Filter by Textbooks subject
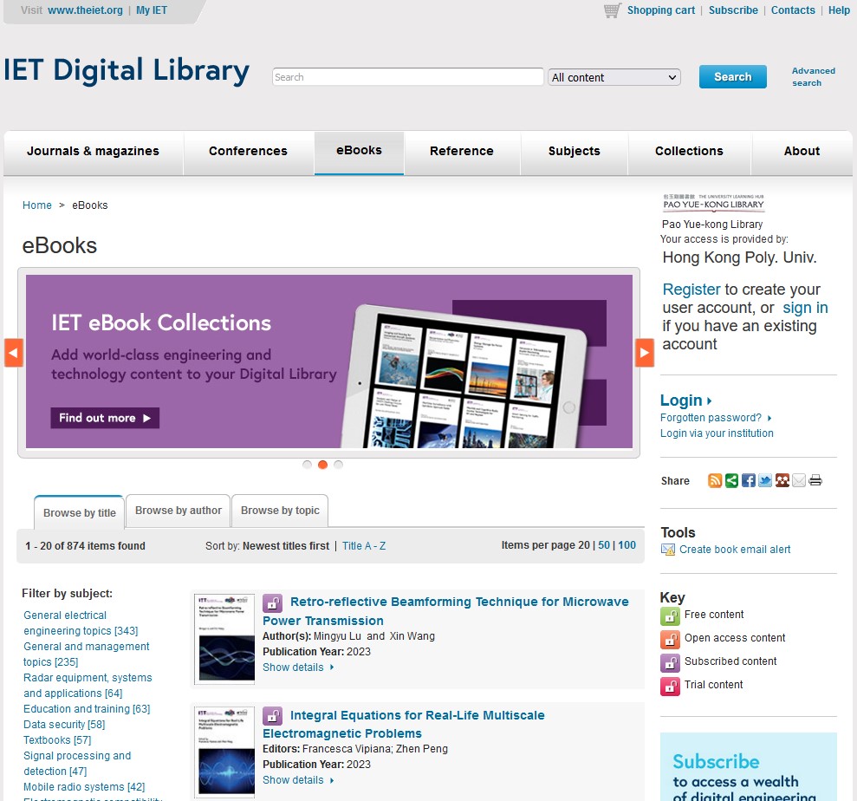The image size is (857, 801). [x=57, y=739]
